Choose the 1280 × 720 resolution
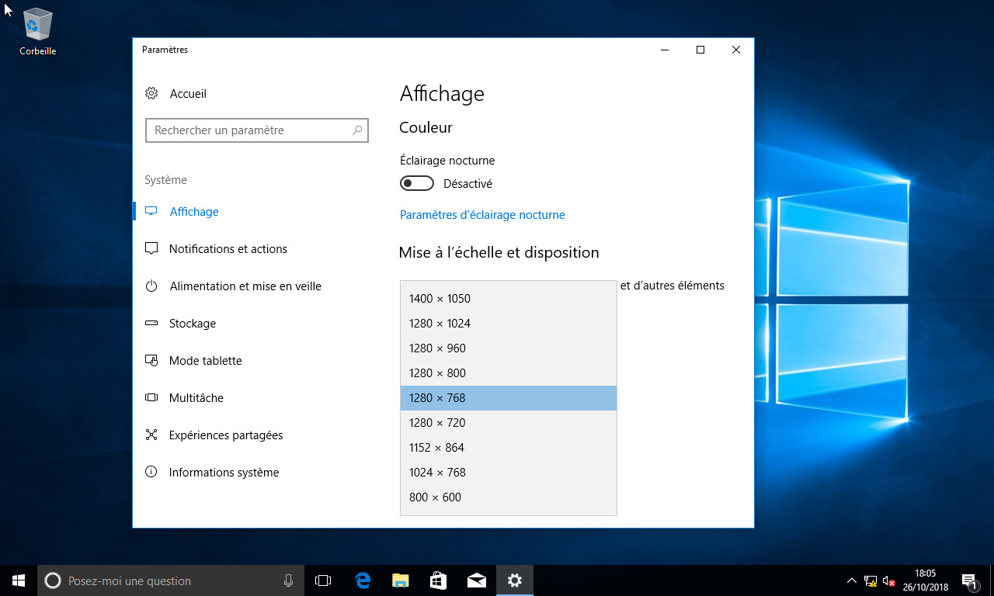Image resolution: width=994 pixels, height=596 pixels. (x=436, y=423)
